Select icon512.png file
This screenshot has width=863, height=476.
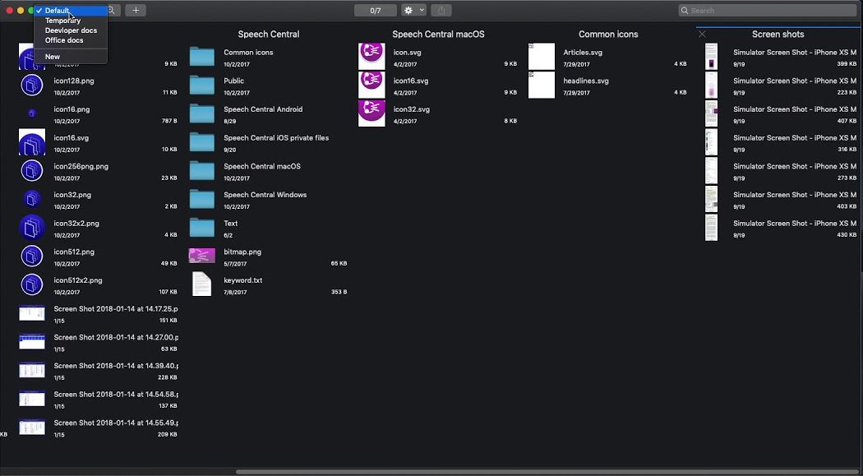98,257
